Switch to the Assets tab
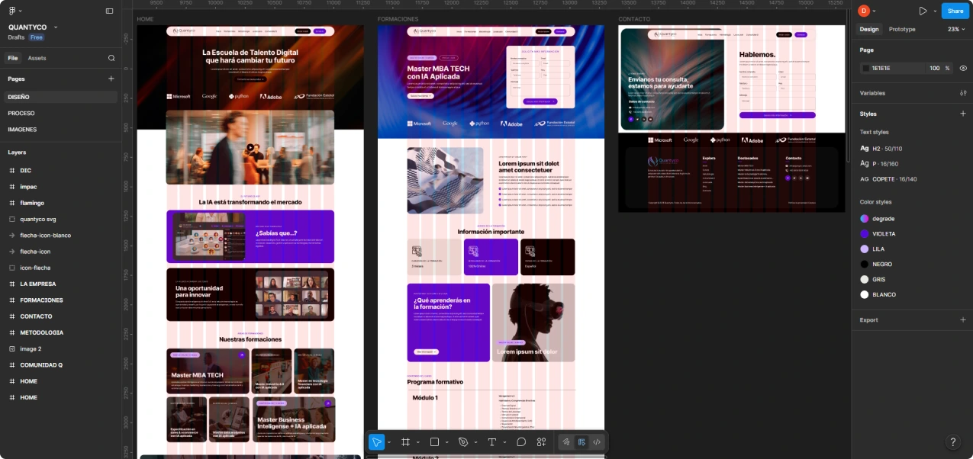This screenshot has height=459, width=973. tap(37, 58)
